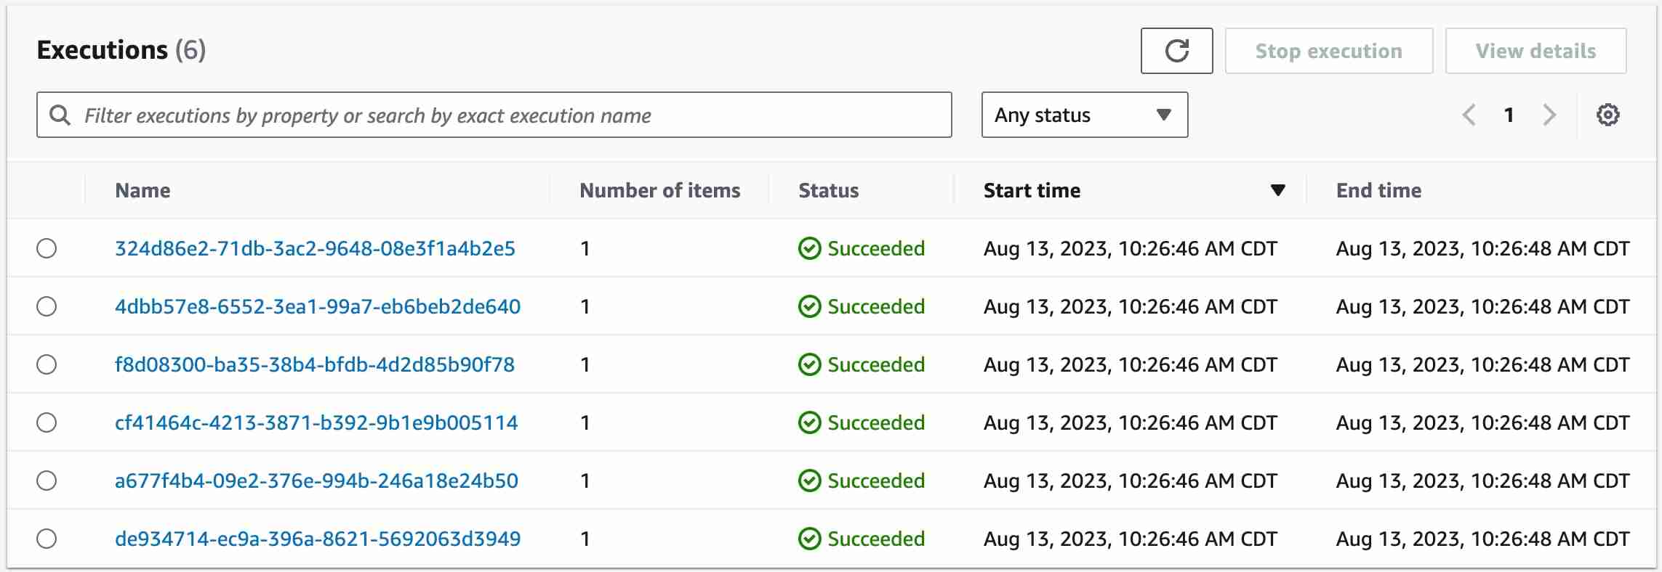Image resolution: width=1662 pixels, height=572 pixels.
Task: Sort table by End time column header
Action: pyautogui.click(x=1378, y=190)
